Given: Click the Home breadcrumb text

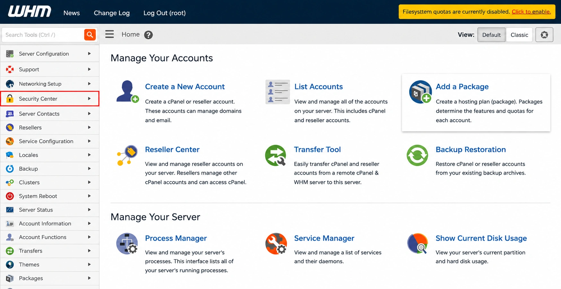Looking at the screenshot, I should [131, 34].
